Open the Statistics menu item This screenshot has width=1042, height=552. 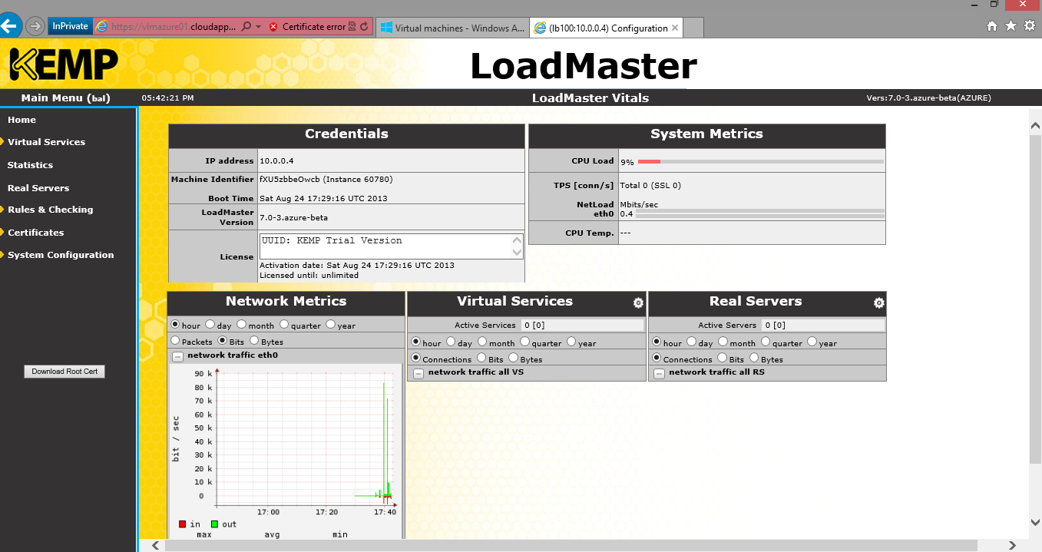point(30,165)
